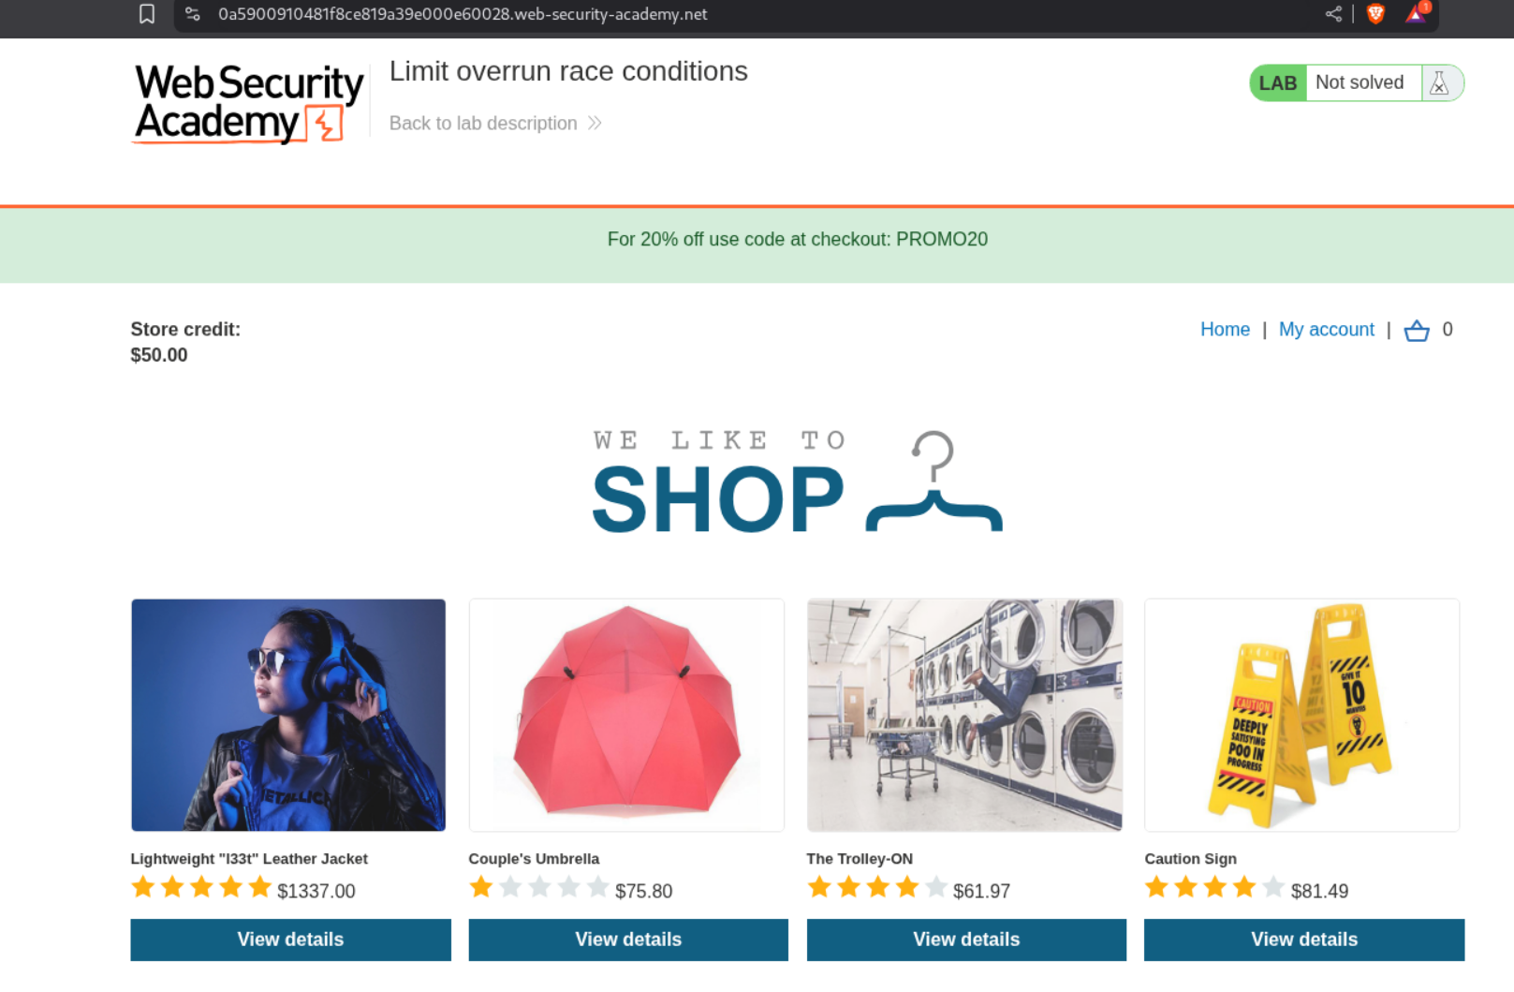Click the double chevron after lab description
The height and width of the screenshot is (992, 1514).
click(595, 124)
